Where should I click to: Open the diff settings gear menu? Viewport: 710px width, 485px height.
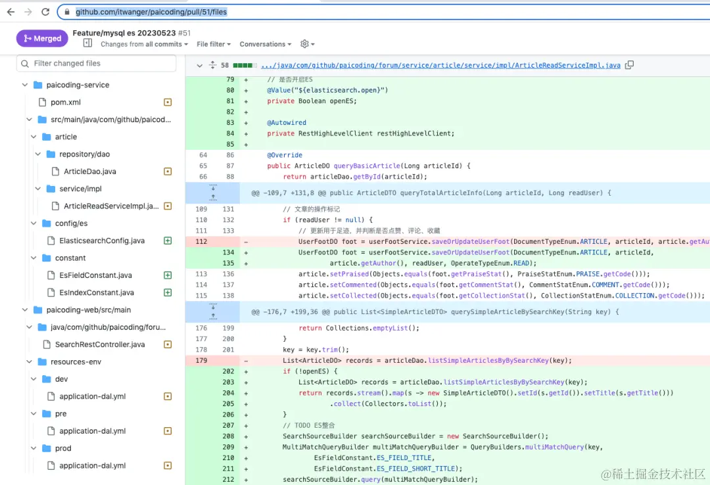coord(308,44)
